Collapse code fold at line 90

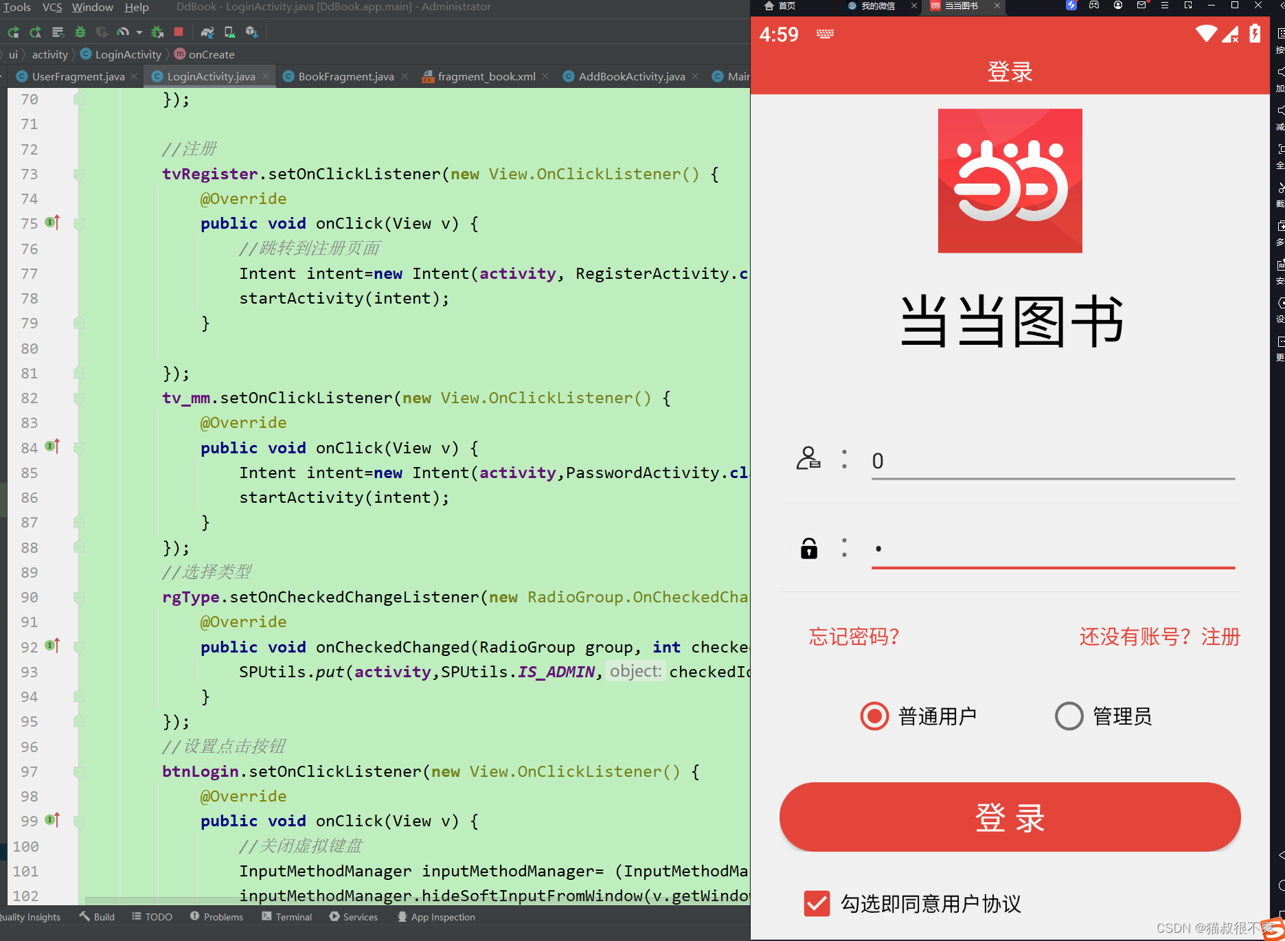click(x=79, y=598)
